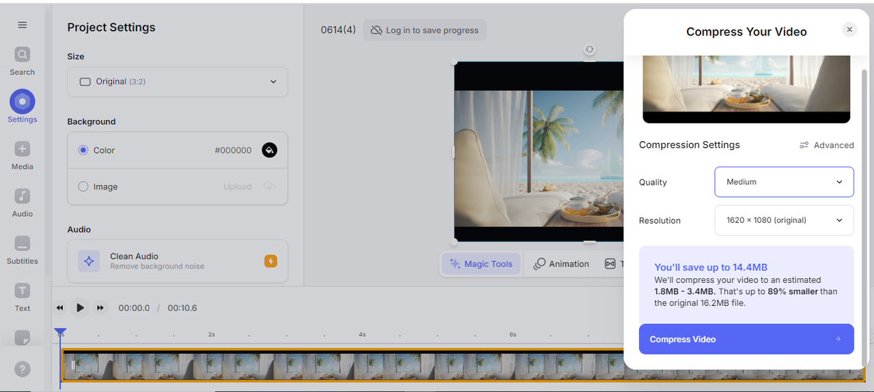Click the 6s mark on the timeline ruler

[x=513, y=335]
